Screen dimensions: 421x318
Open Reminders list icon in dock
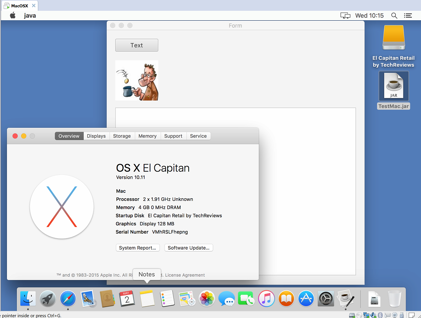pos(167,299)
